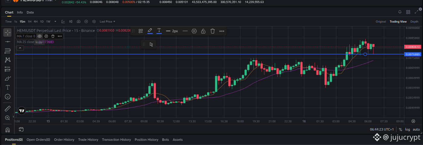Change the text color with T icon
The height and width of the screenshot is (145, 423).
159,31
